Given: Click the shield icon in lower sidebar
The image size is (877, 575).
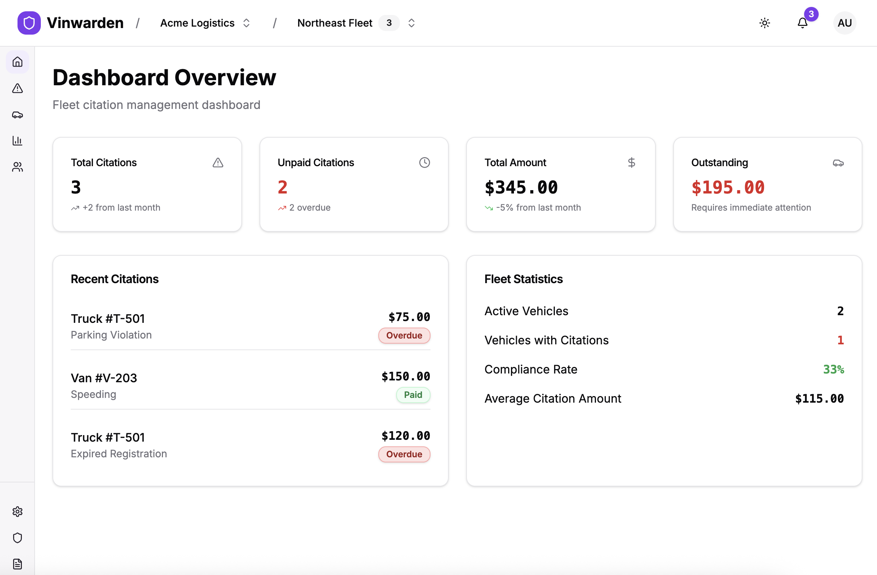Looking at the screenshot, I should (17, 538).
